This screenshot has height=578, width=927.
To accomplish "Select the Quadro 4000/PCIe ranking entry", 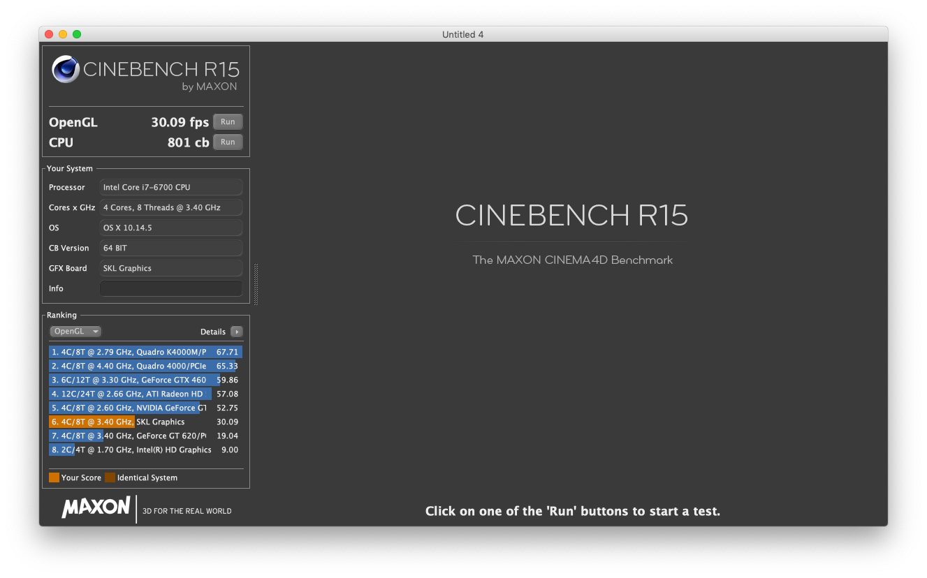I will tap(145, 366).
